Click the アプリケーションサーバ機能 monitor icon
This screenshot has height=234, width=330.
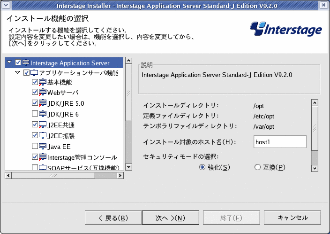coord(34,73)
